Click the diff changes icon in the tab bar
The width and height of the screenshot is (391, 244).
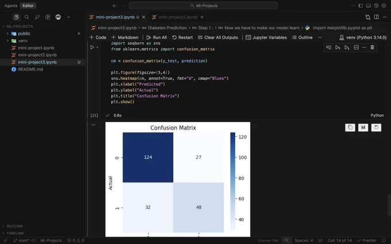tap(367, 17)
